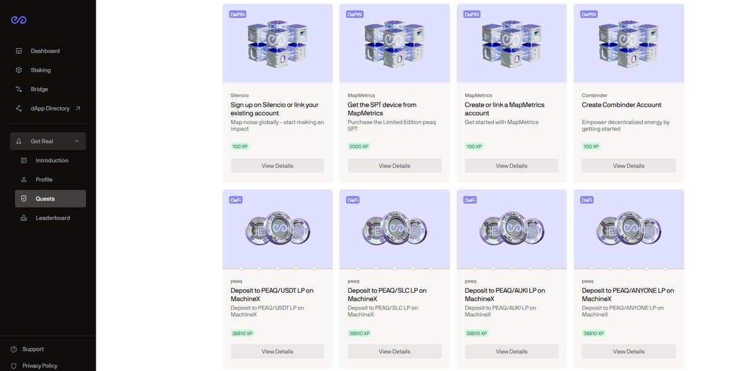Viewport: 741px width, 371px height.
Task: Click the Privacy Policy shield icon
Action: (x=14, y=366)
